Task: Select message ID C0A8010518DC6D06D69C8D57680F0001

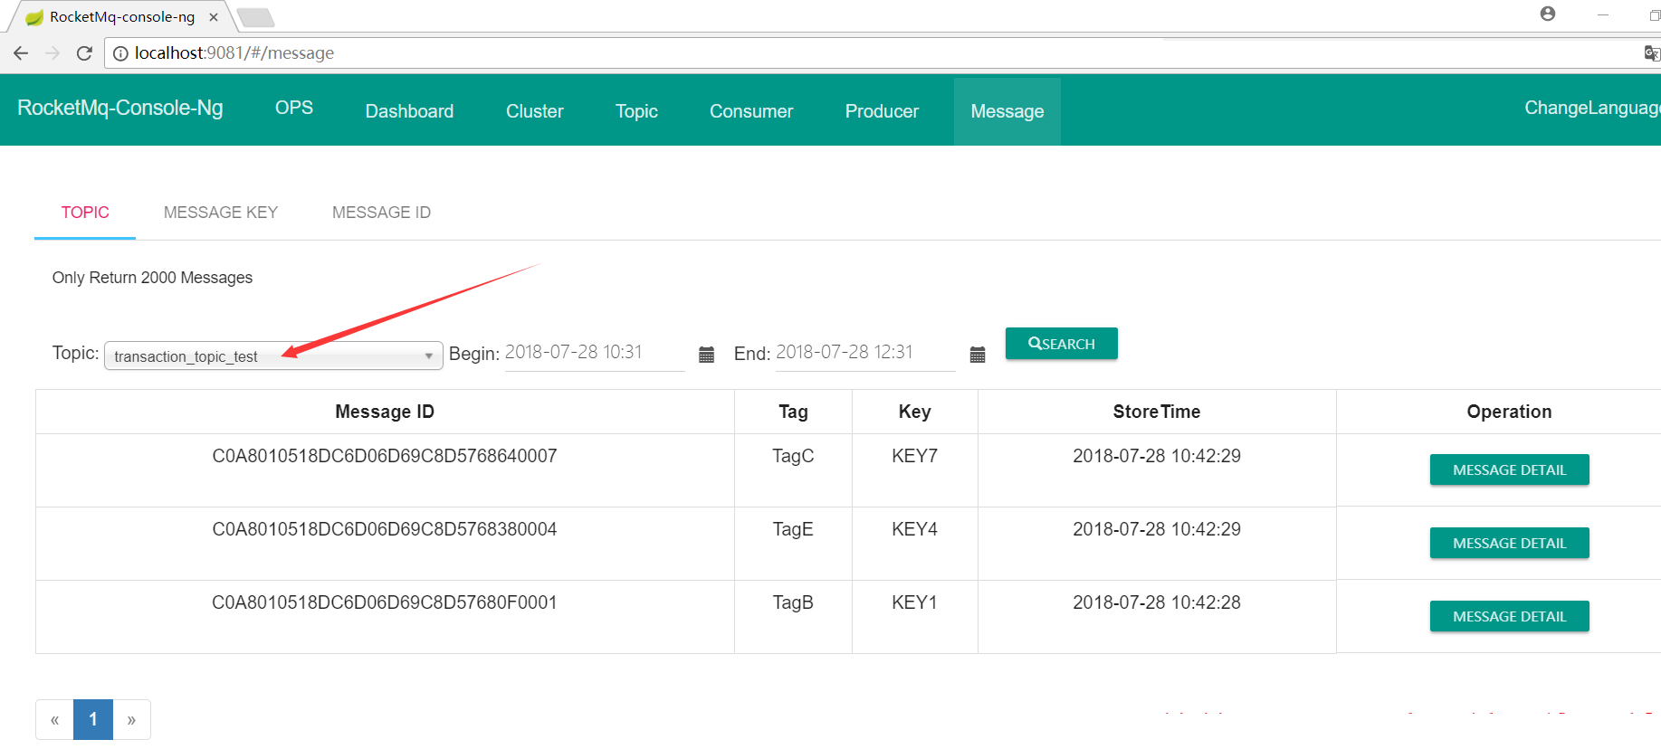Action: pos(385,602)
